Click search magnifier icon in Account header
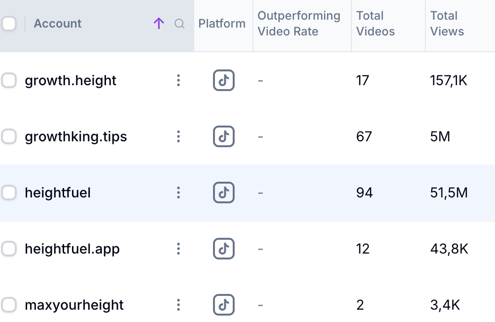The image size is (495, 322). [179, 24]
